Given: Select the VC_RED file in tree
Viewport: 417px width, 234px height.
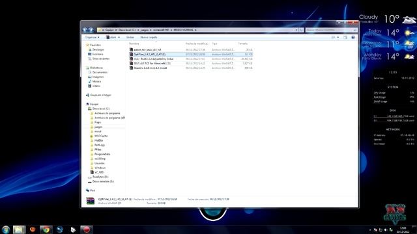Looking at the screenshot, I should 99,172.
